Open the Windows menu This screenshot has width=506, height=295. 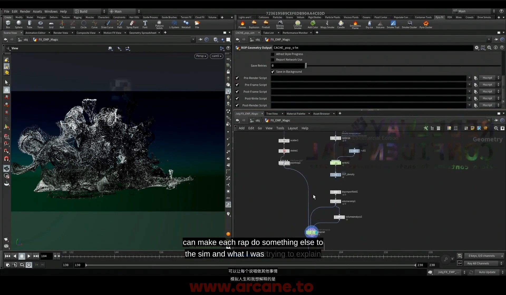click(51, 11)
